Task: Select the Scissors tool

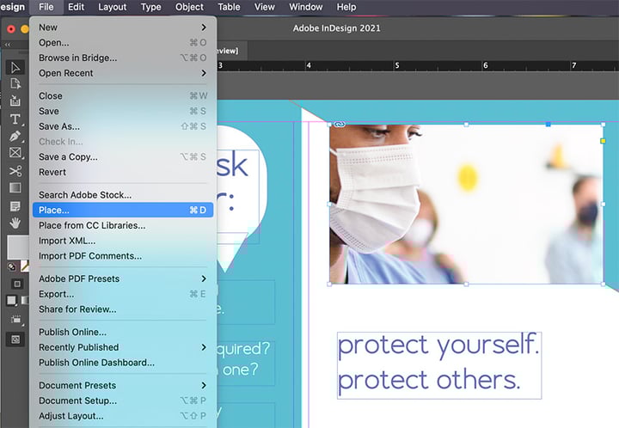Action: (15, 171)
